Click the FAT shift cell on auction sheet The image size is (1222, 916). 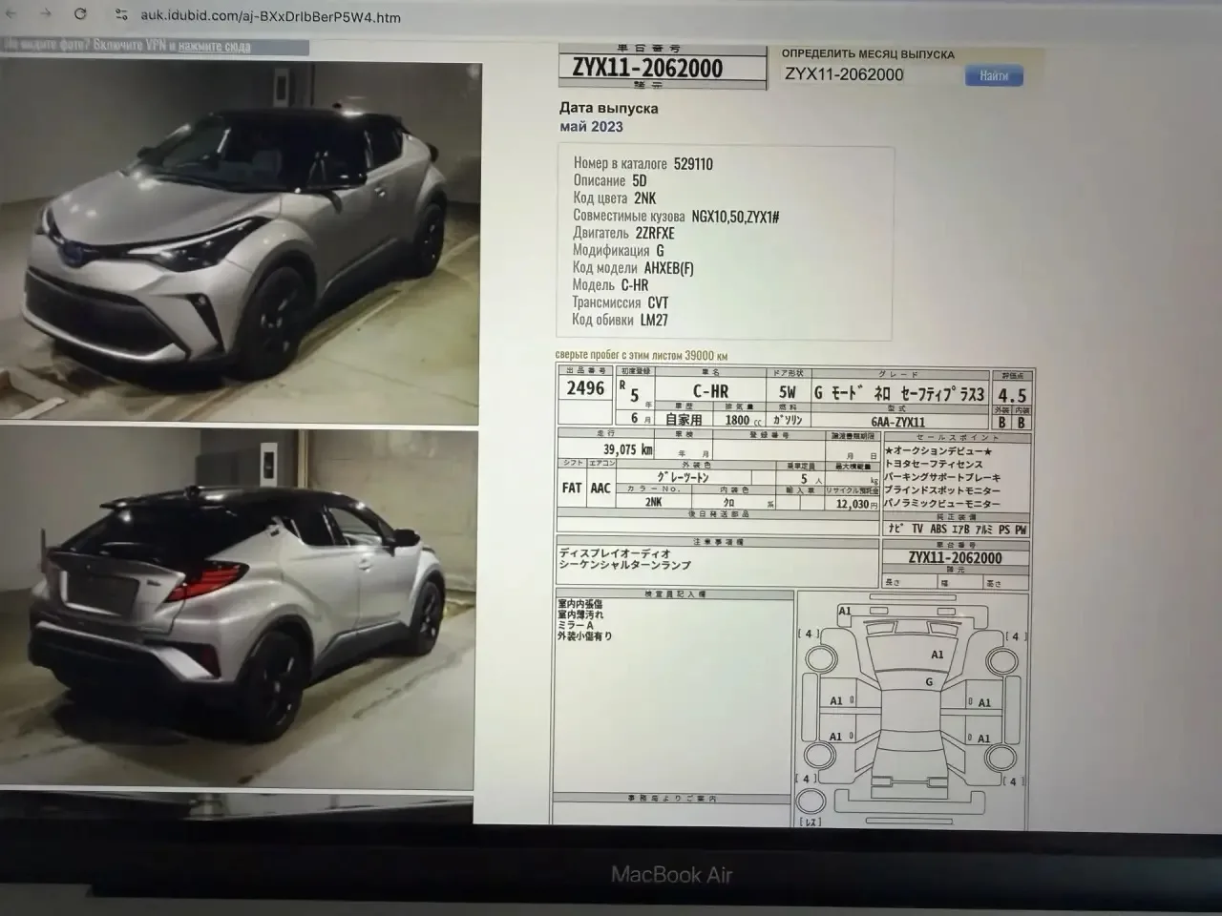[x=572, y=488]
